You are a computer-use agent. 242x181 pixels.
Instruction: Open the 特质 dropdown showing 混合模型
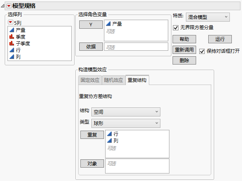pos(207,17)
